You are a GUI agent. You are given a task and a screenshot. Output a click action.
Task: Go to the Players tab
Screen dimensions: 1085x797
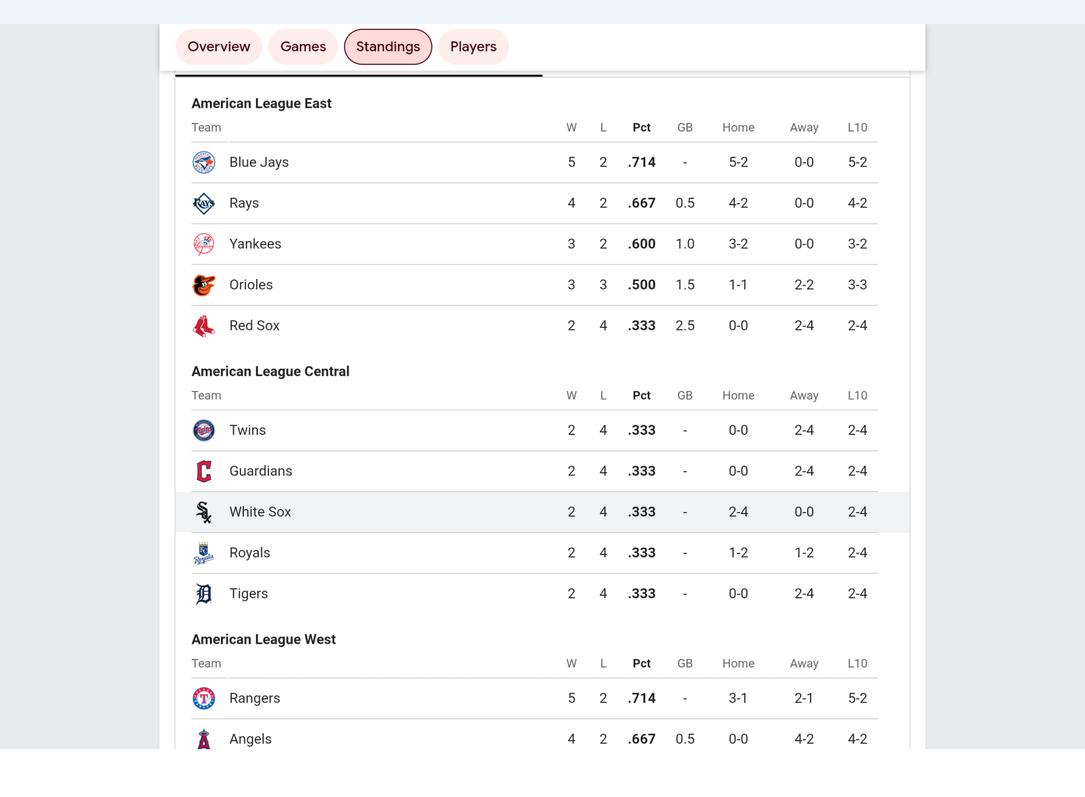pyautogui.click(x=473, y=47)
